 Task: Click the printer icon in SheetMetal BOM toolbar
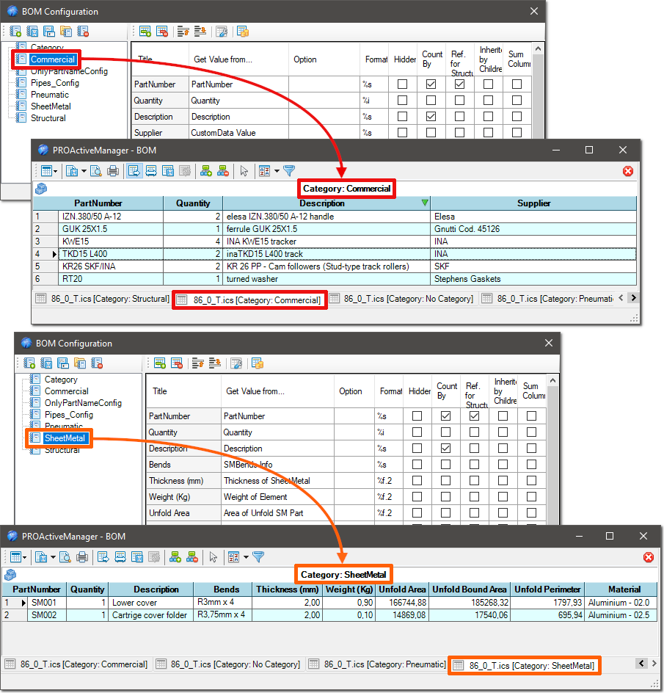click(82, 557)
